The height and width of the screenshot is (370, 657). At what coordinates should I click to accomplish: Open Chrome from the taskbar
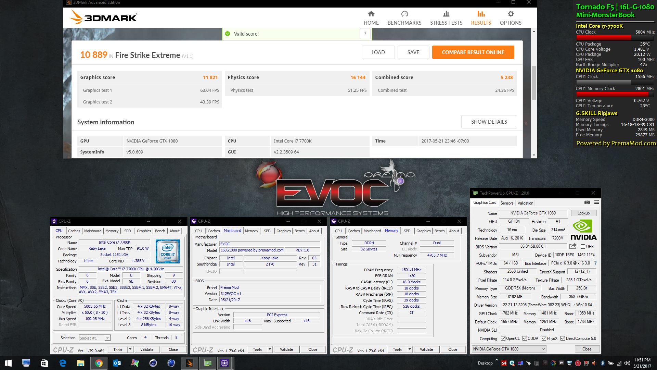coord(99,363)
